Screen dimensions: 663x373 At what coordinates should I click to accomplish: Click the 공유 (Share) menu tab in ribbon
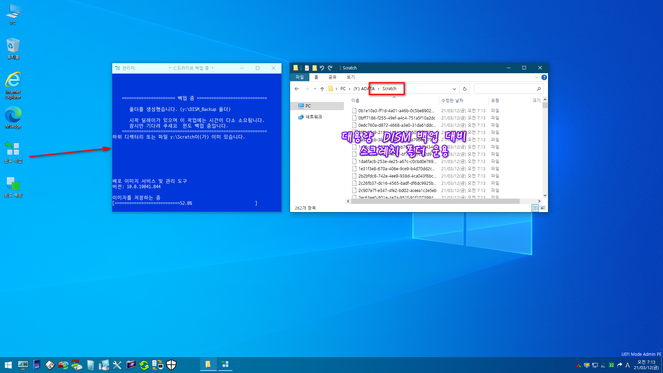[332, 77]
